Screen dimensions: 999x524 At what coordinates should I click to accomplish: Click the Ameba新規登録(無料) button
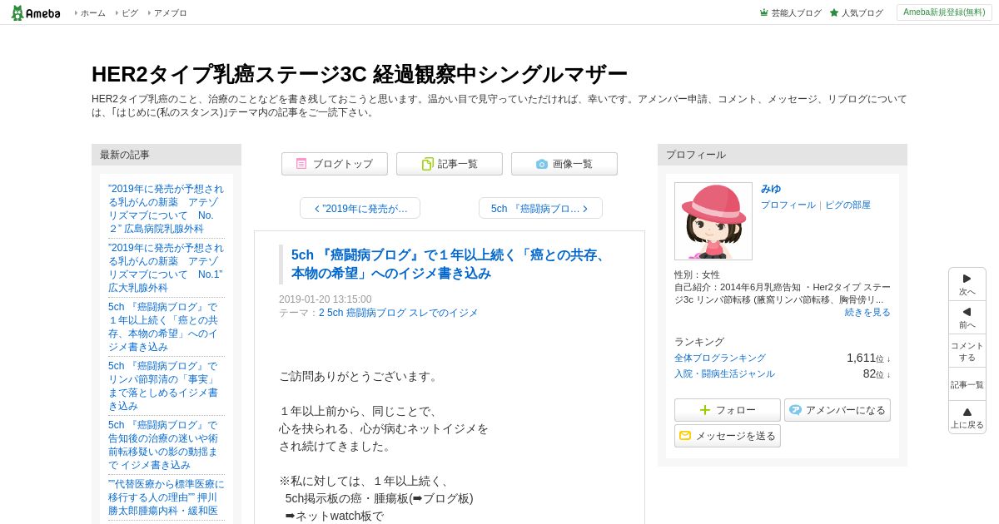tap(944, 12)
